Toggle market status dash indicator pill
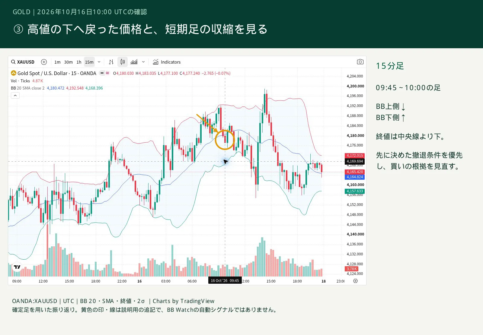Screen dimensions: 483x335 point(102,73)
